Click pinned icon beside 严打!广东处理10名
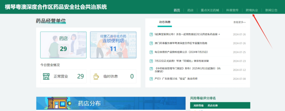 pyautogui.click(x=151, y=79)
